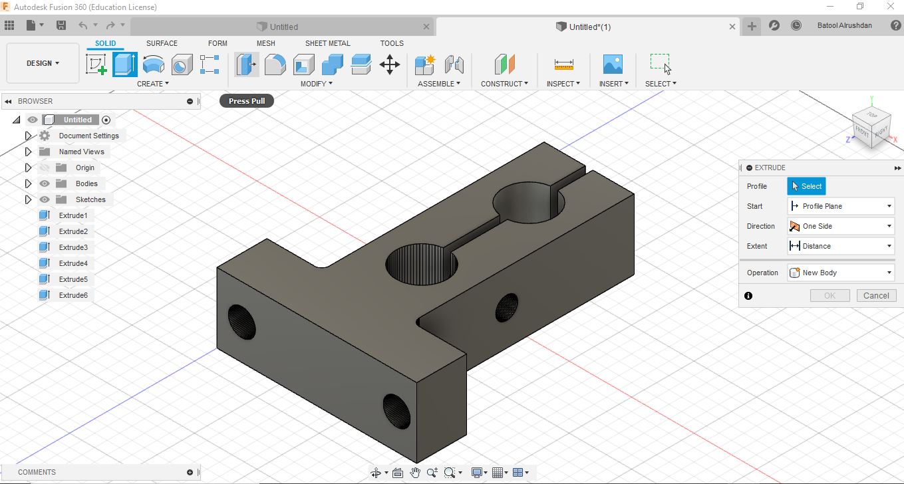Click the Cancel button in Extrude dialog
The height and width of the screenshot is (484, 904).
tap(876, 295)
